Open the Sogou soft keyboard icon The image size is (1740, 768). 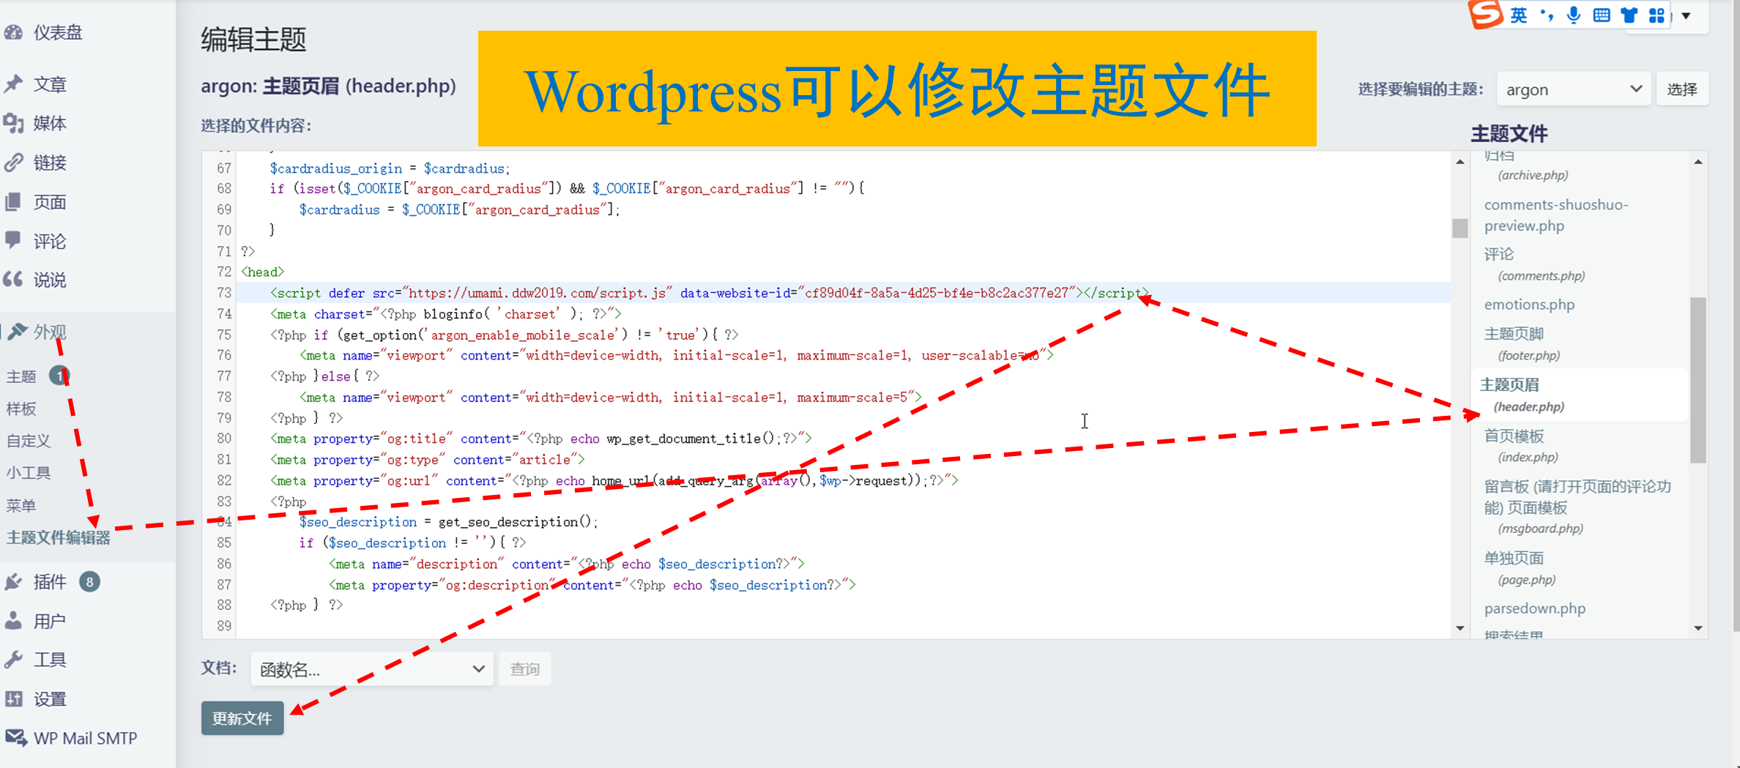pyautogui.click(x=1602, y=15)
